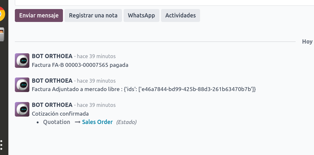Select BOT ORTHOEA name on mercado libre message
Image resolution: width=314 pixels, height=155 pixels.
point(52,81)
